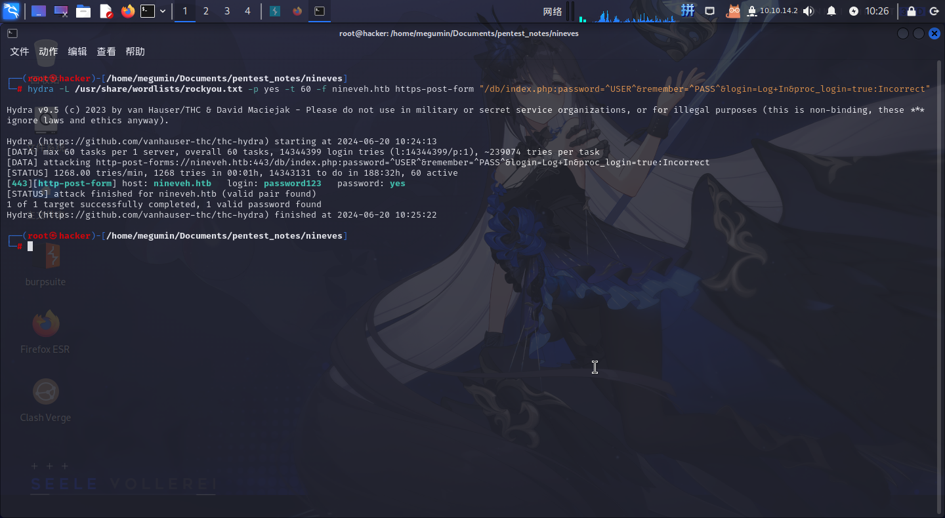Click the terminal window icon in title bar
Image resolution: width=945 pixels, height=518 pixels.
12,33
